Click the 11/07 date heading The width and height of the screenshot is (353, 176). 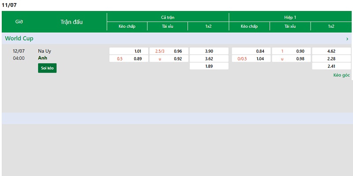(9, 5)
